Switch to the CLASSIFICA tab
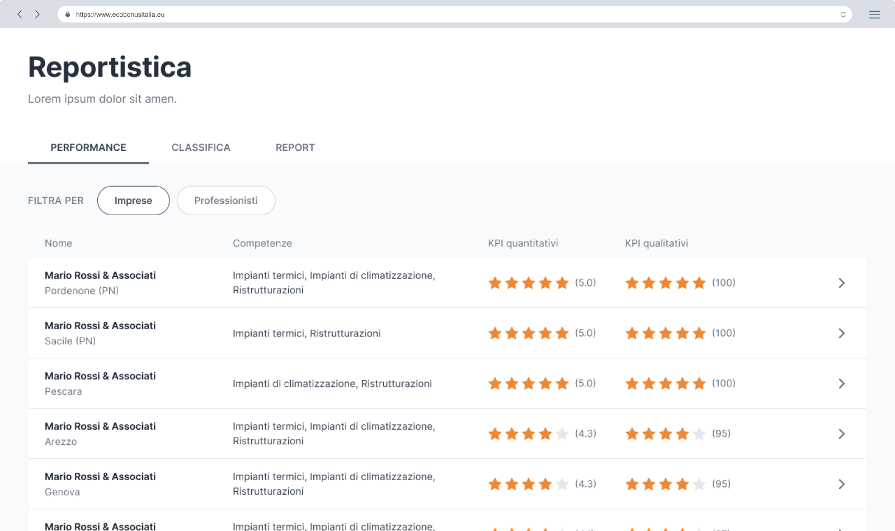The width and height of the screenshot is (895, 531). (201, 148)
